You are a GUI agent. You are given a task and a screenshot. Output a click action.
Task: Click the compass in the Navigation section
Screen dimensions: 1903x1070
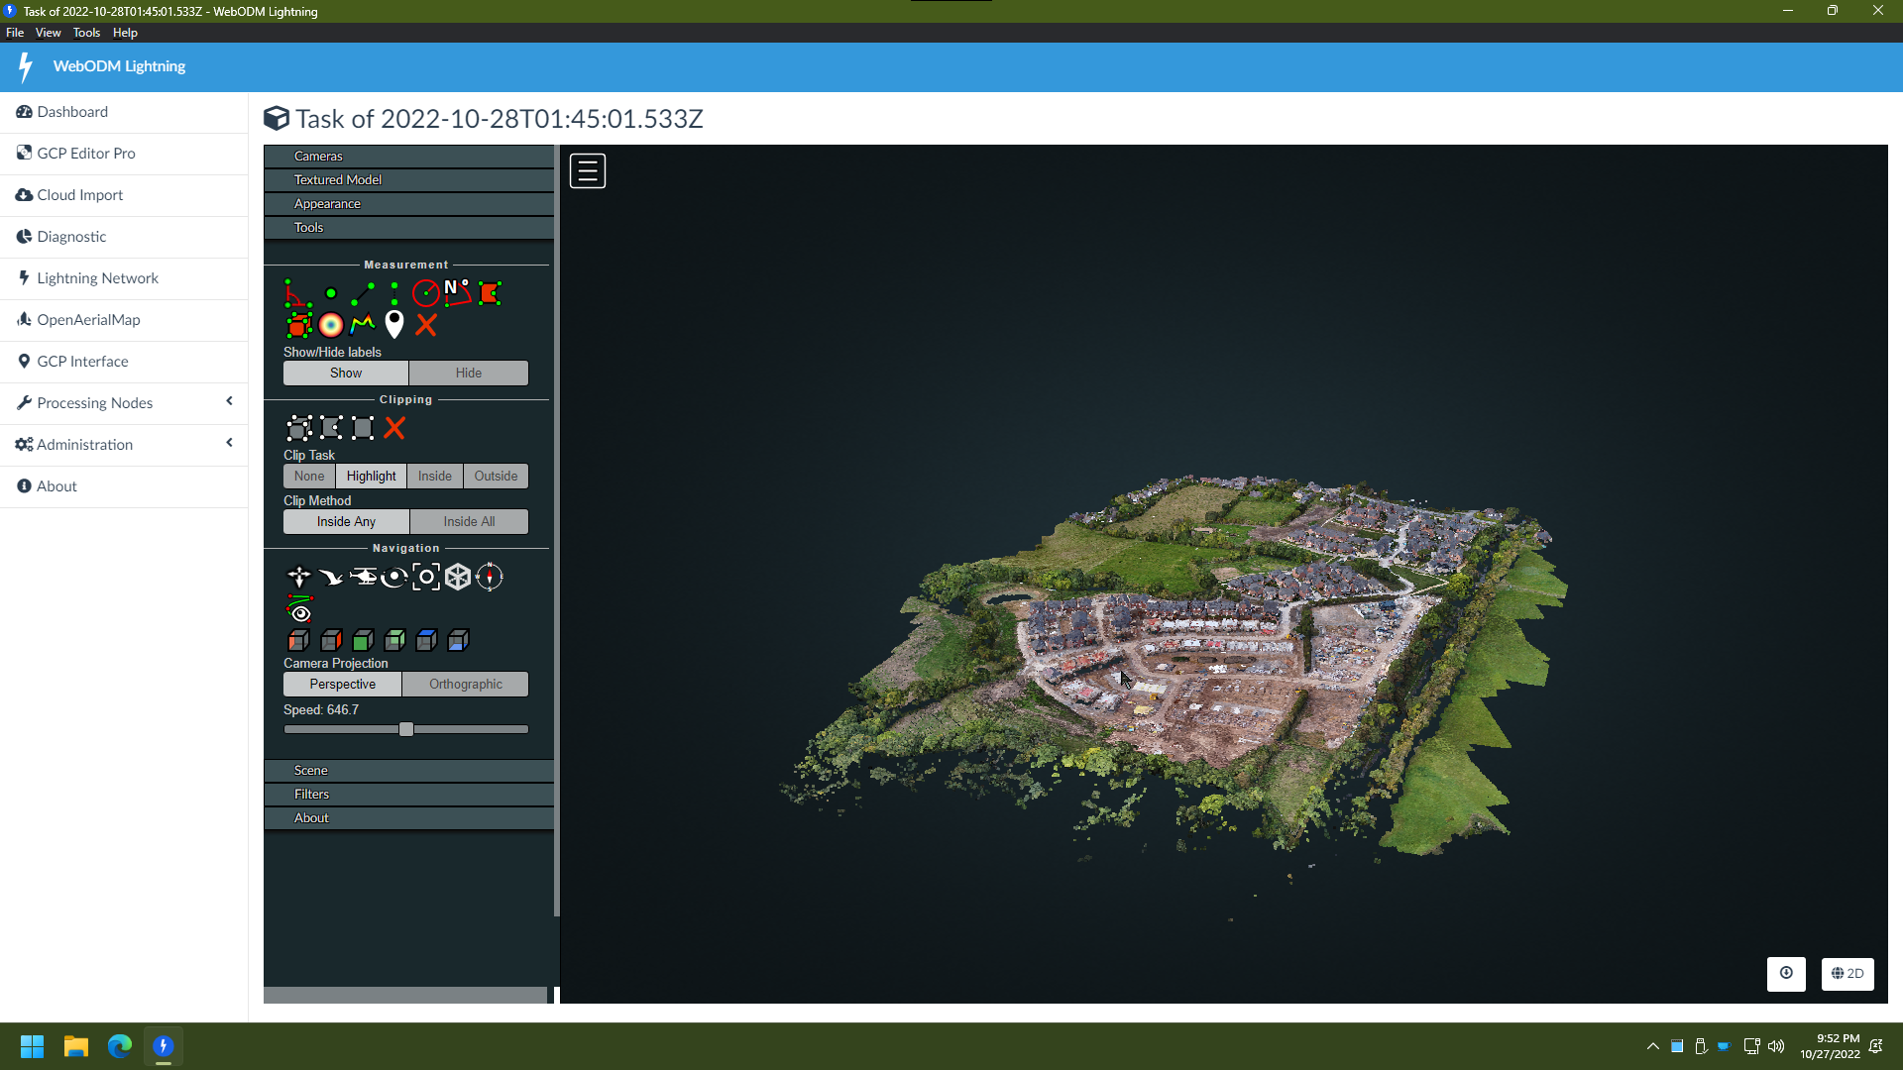(490, 577)
